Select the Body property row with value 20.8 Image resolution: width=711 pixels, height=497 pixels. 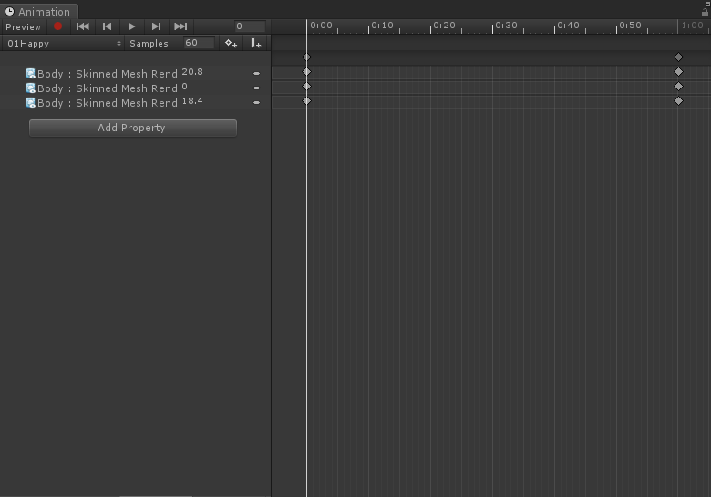(x=135, y=74)
